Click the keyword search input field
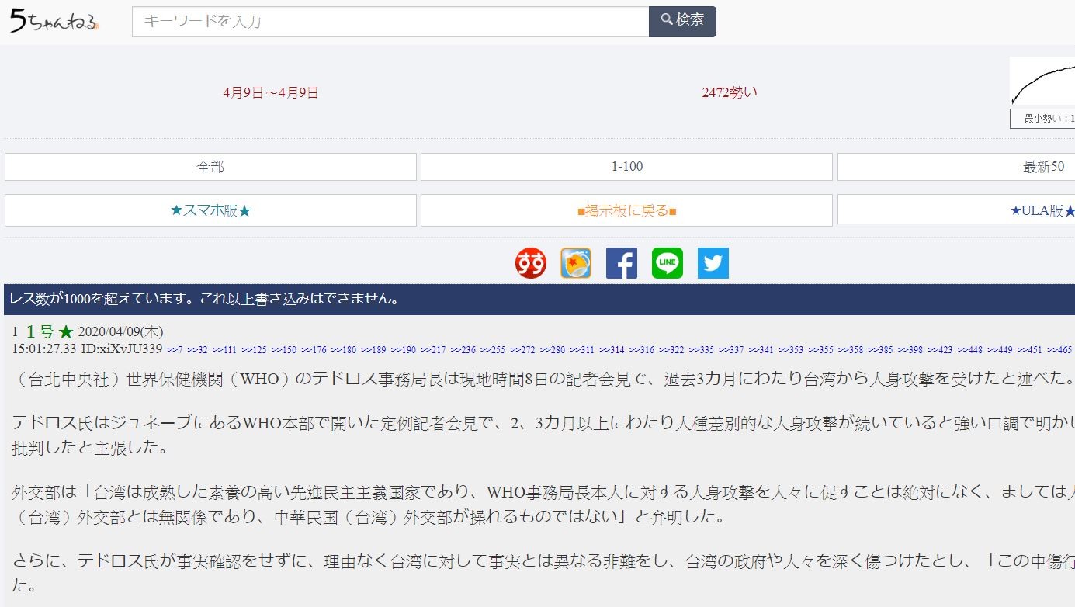Image resolution: width=1075 pixels, height=607 pixels. click(390, 22)
